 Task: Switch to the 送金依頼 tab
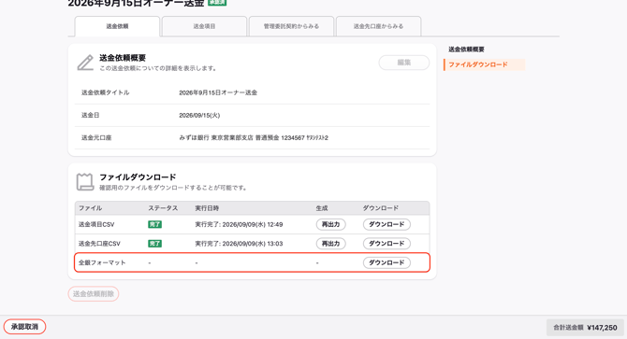click(117, 26)
